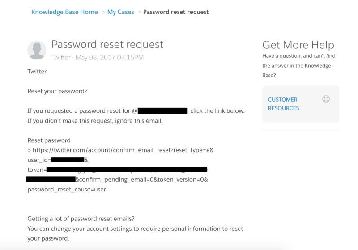Open the CUSTOMER RESOURCES link
The width and height of the screenshot is (358, 250).
pos(283,104)
